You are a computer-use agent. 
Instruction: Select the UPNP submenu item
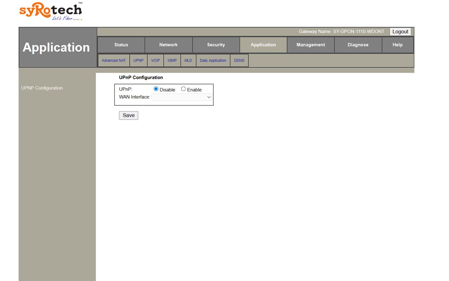(x=139, y=60)
